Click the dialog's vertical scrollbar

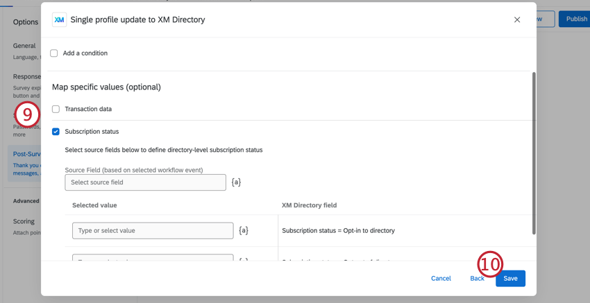[534, 153]
